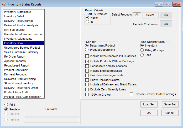The height and width of the screenshot is (128, 183).
Task: Select Product/Department sort order
Action: point(87,50)
